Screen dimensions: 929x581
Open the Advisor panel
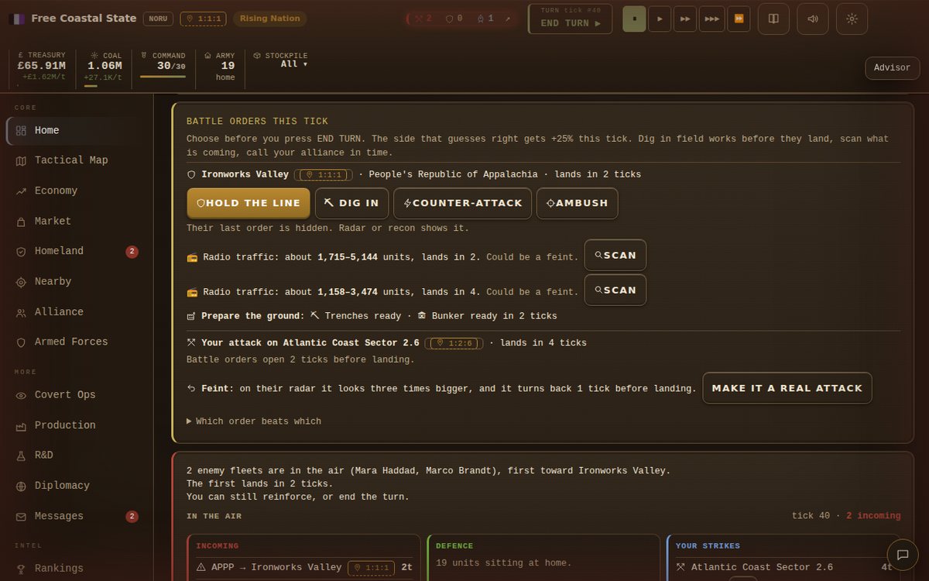pos(892,68)
